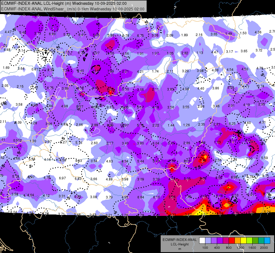Viewport: 275px width, 253px height.
Task: Click the wind shear value 2.05
Action: (5, 86)
